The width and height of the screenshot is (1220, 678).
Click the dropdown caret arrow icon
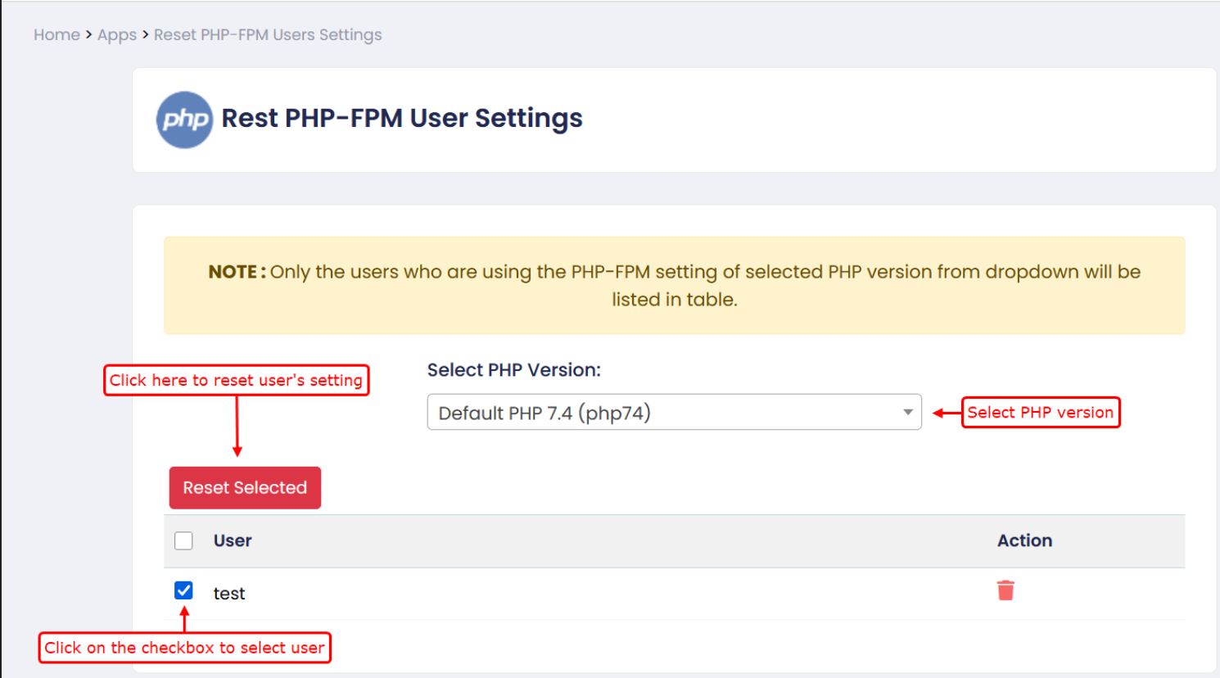(907, 413)
